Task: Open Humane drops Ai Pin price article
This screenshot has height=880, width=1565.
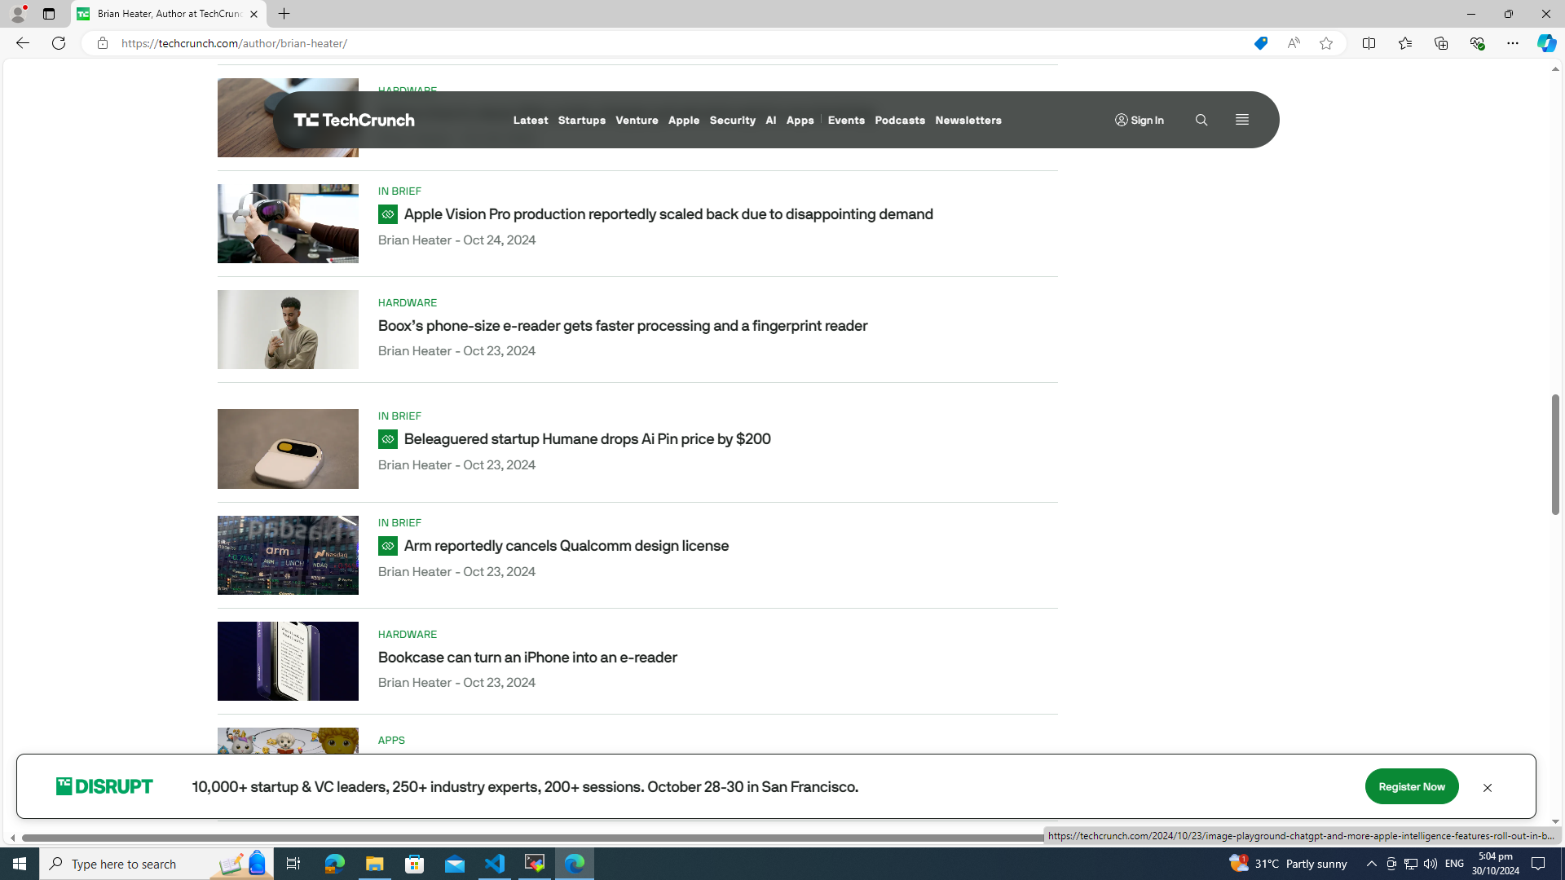Action: pos(587,439)
